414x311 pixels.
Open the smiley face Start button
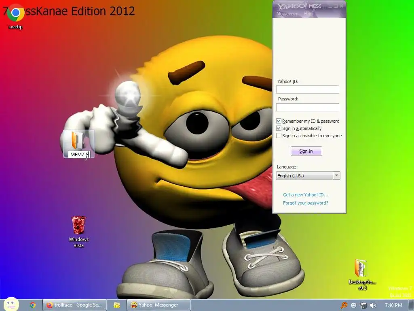pyautogui.click(x=11, y=305)
